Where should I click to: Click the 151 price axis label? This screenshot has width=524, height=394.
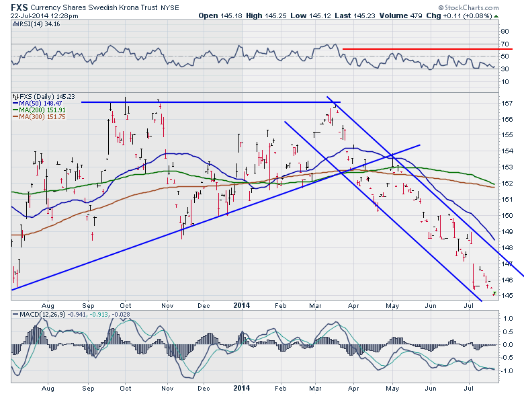pos(507,199)
